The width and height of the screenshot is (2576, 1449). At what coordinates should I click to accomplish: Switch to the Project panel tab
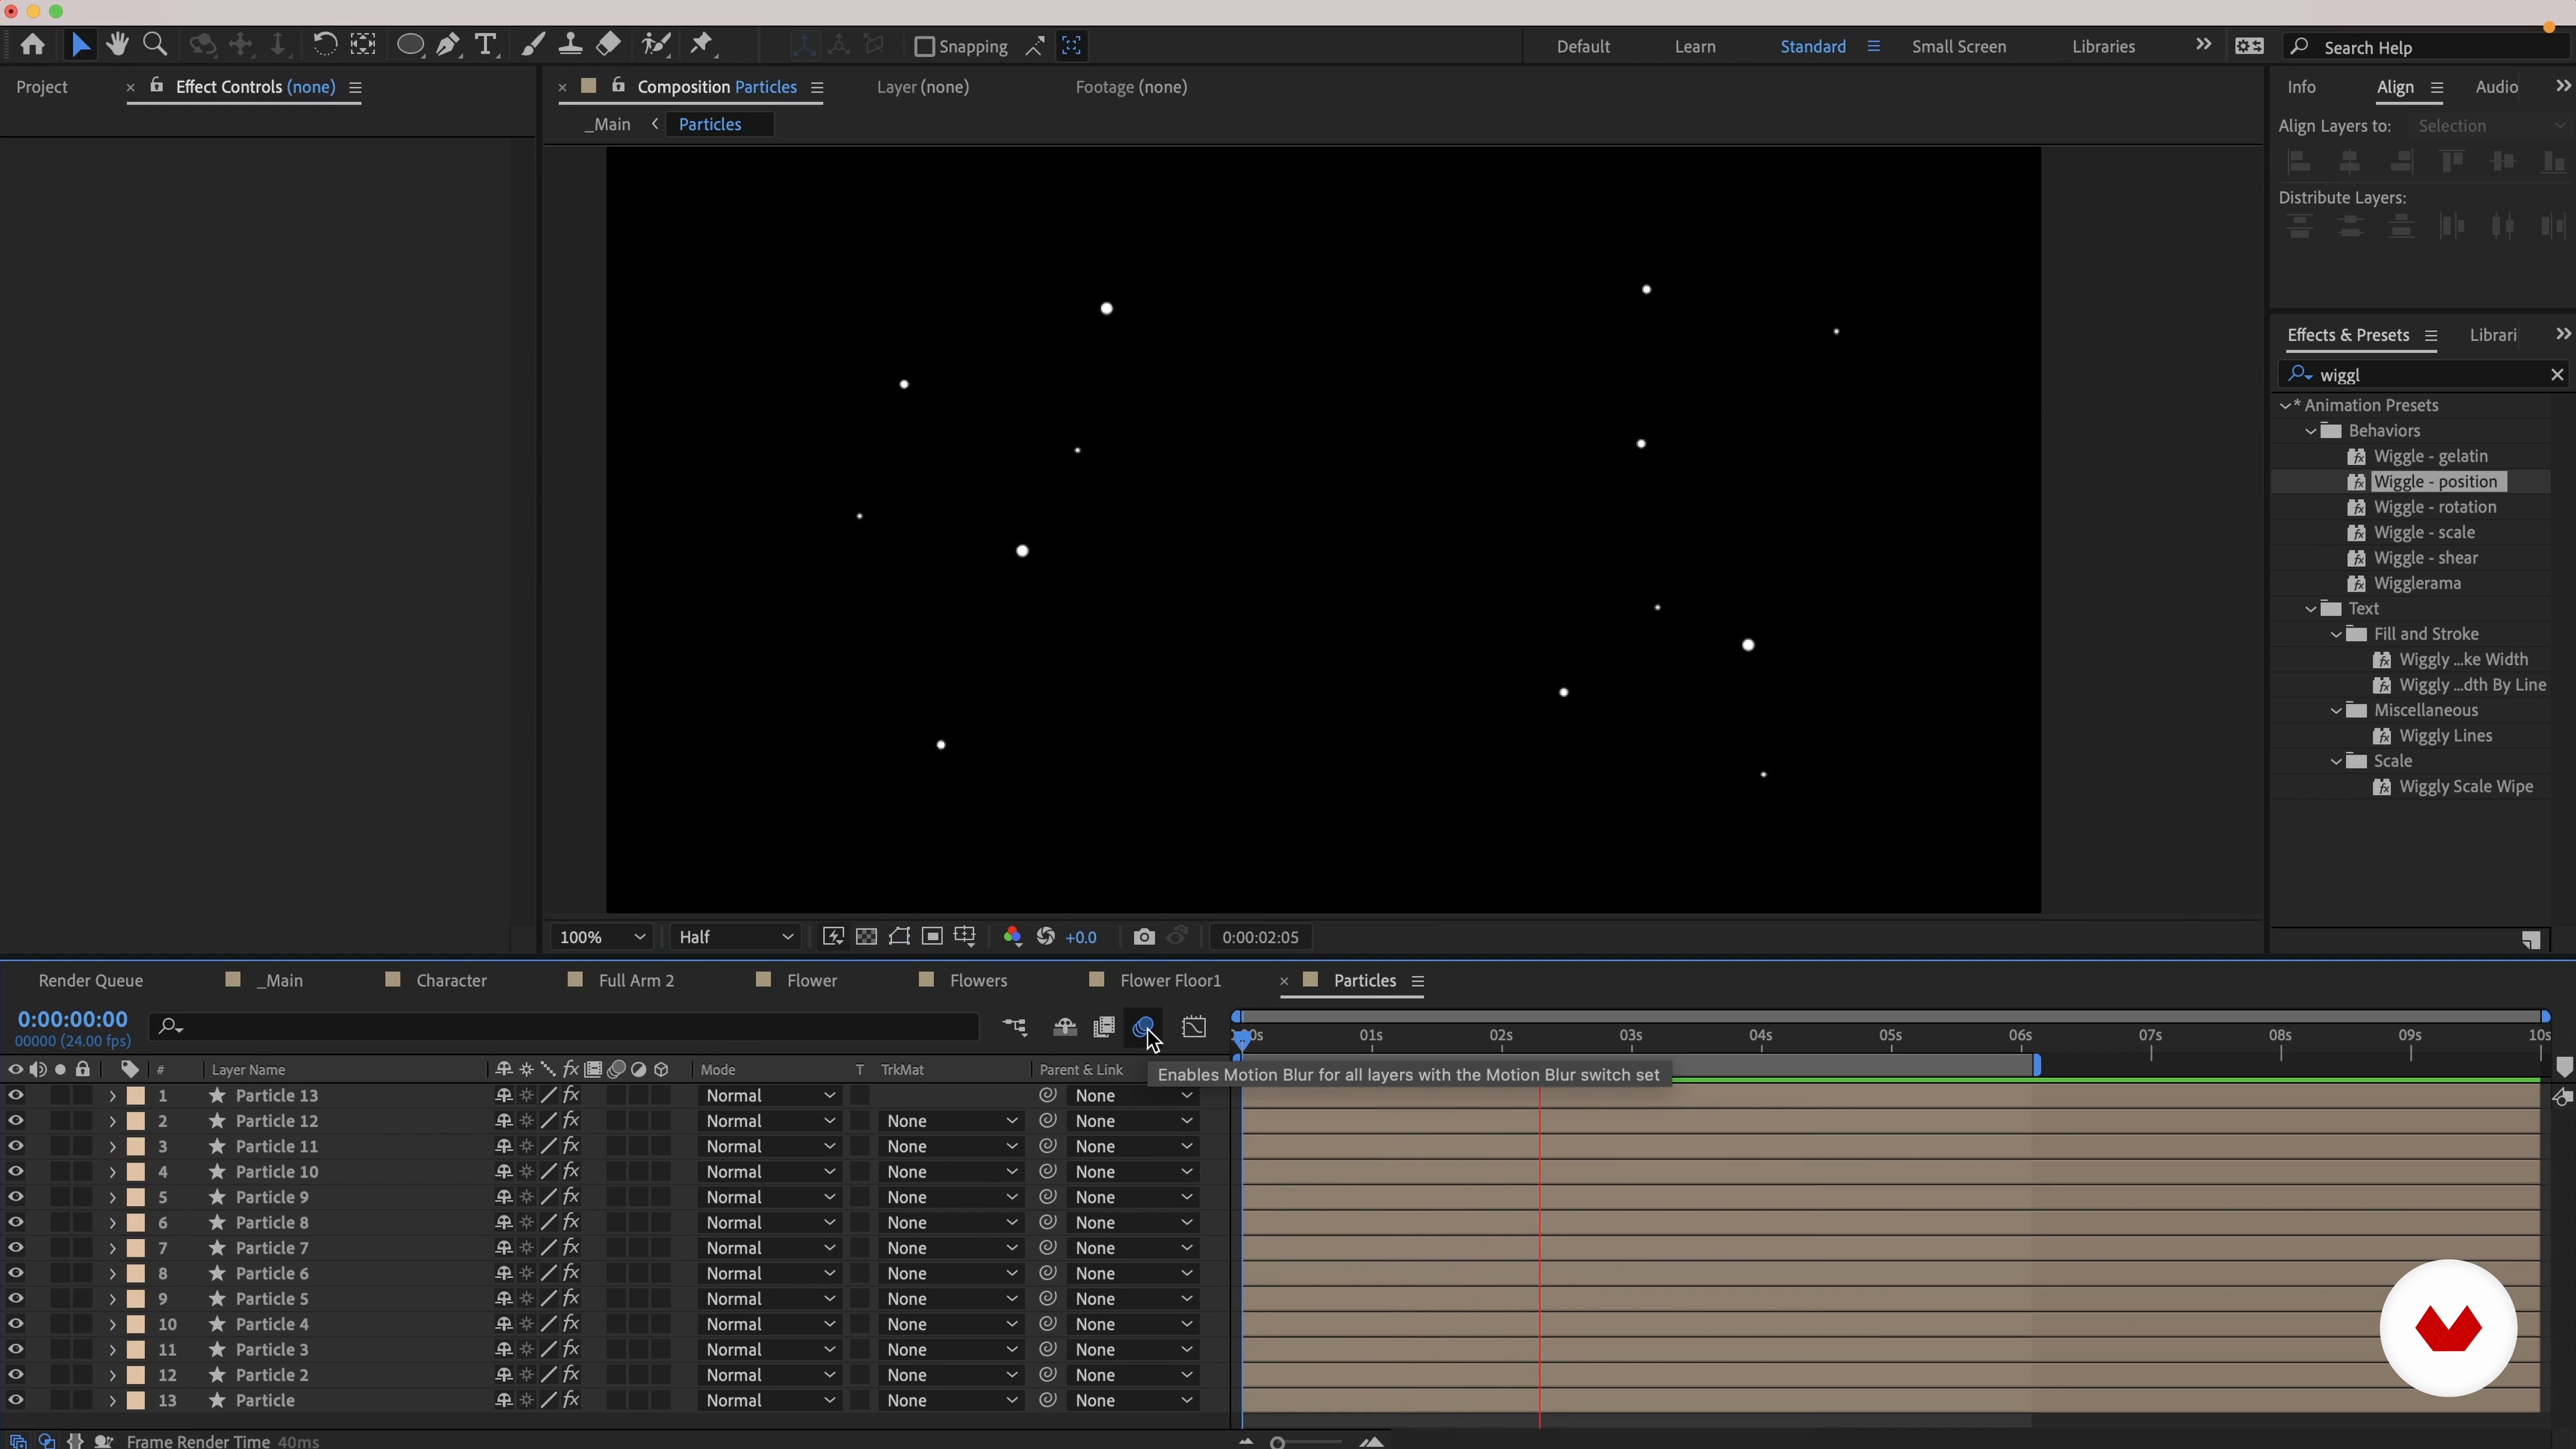[x=42, y=87]
